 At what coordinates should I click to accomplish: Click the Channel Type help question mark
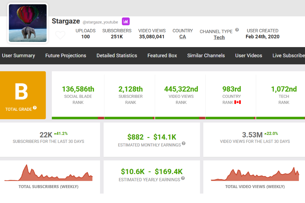click(237, 30)
